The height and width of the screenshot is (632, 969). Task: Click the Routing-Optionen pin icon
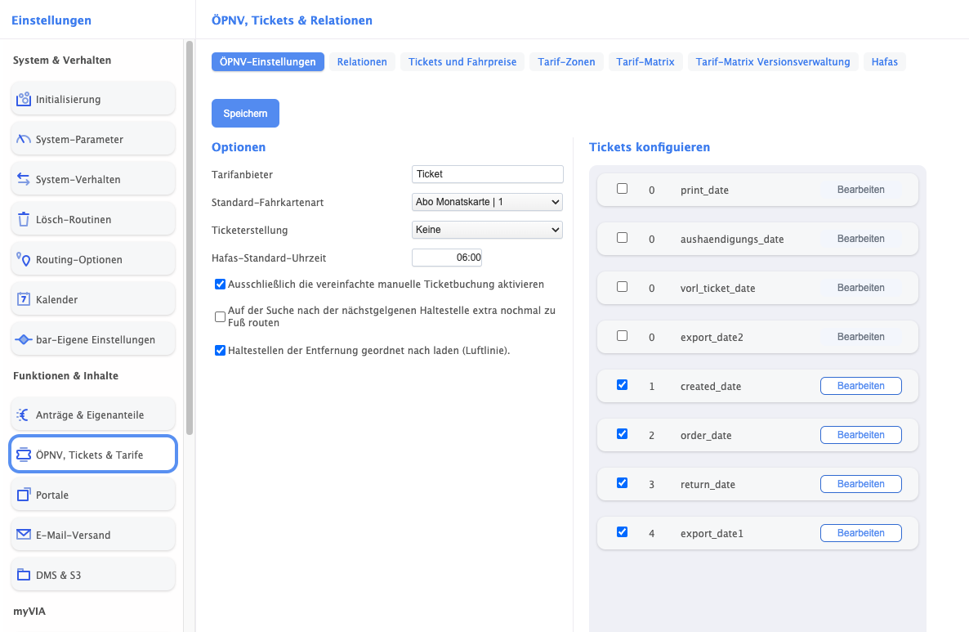24,260
